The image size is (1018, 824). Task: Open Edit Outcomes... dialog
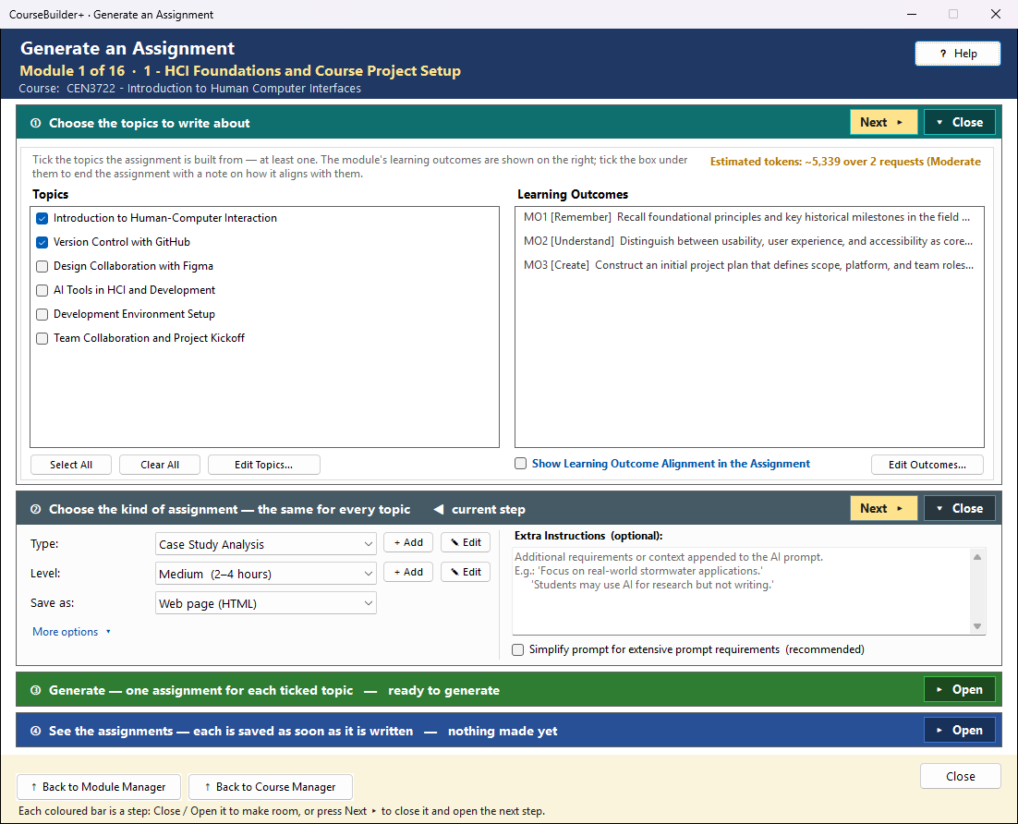point(927,465)
